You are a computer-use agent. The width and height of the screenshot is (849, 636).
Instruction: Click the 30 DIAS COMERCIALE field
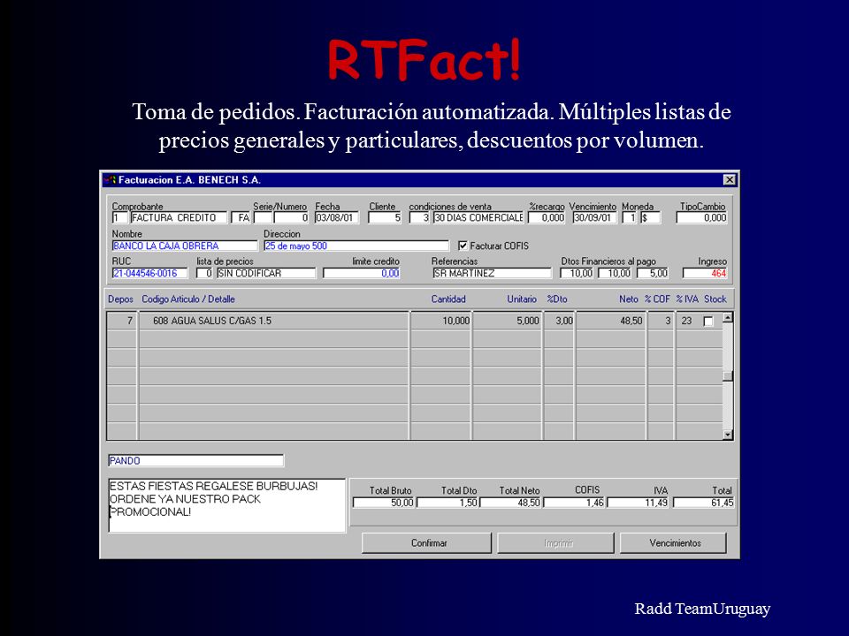(x=478, y=217)
